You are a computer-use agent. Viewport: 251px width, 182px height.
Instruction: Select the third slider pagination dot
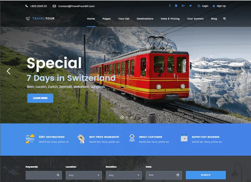pyautogui.click(x=131, y=117)
